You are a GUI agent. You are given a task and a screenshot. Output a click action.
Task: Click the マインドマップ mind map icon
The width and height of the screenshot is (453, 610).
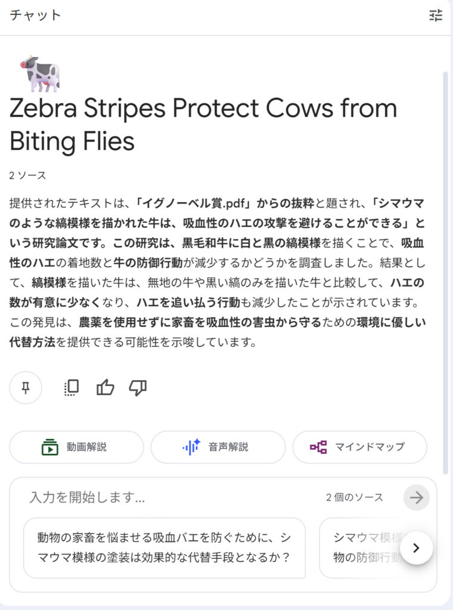[318, 447]
